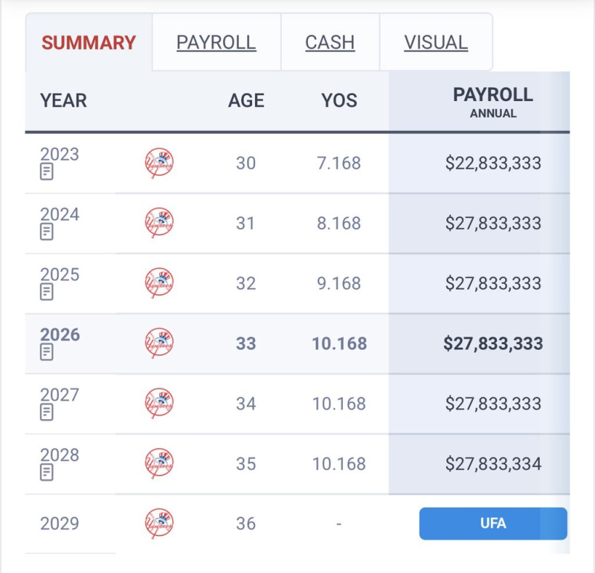Click the YOS column header
595x573 pixels.
[339, 100]
